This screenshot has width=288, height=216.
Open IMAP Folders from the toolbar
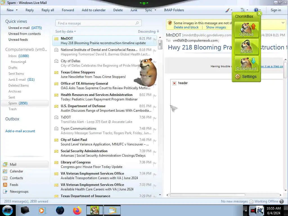pyautogui.click(x=174, y=10)
